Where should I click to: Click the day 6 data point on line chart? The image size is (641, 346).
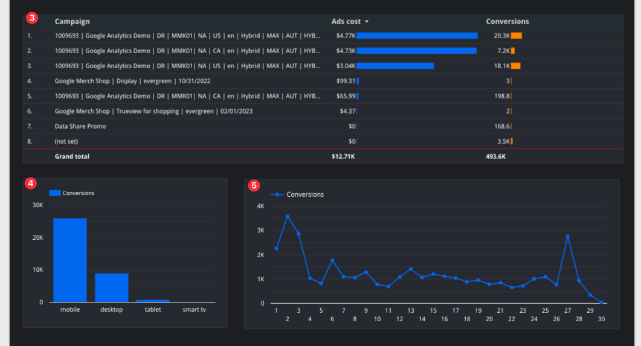pos(332,260)
